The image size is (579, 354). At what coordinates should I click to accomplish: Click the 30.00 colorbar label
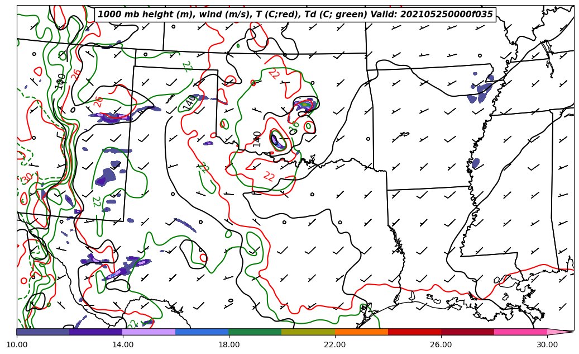(x=547, y=344)
